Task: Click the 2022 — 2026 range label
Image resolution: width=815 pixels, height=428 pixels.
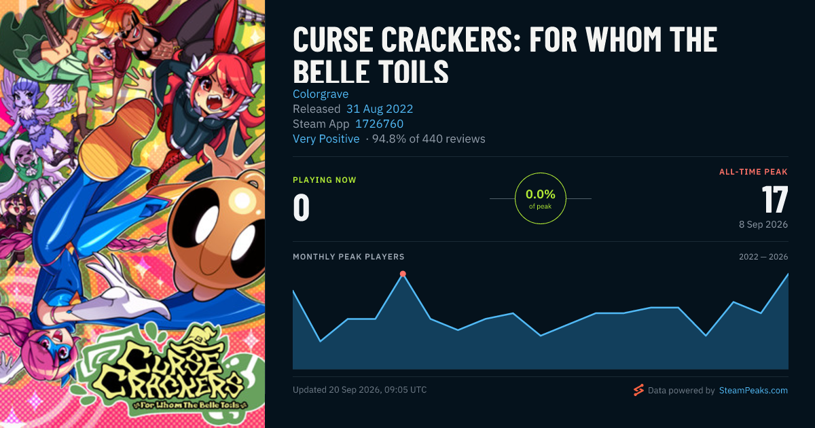Action: click(x=763, y=257)
